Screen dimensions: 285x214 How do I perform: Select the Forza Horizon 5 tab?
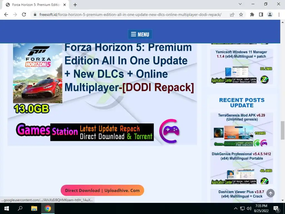(x=36, y=5)
